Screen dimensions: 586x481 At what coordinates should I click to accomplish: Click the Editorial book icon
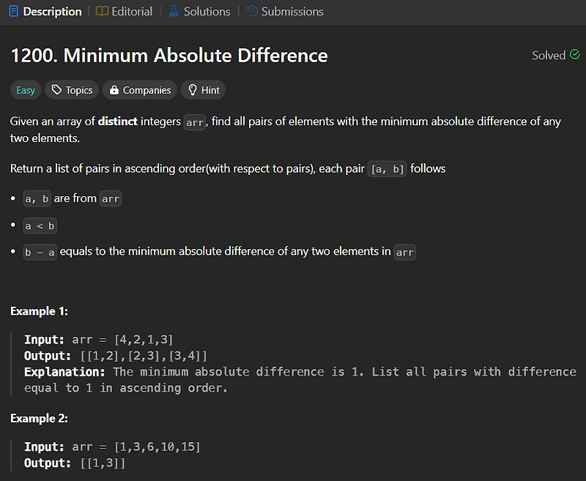[102, 12]
